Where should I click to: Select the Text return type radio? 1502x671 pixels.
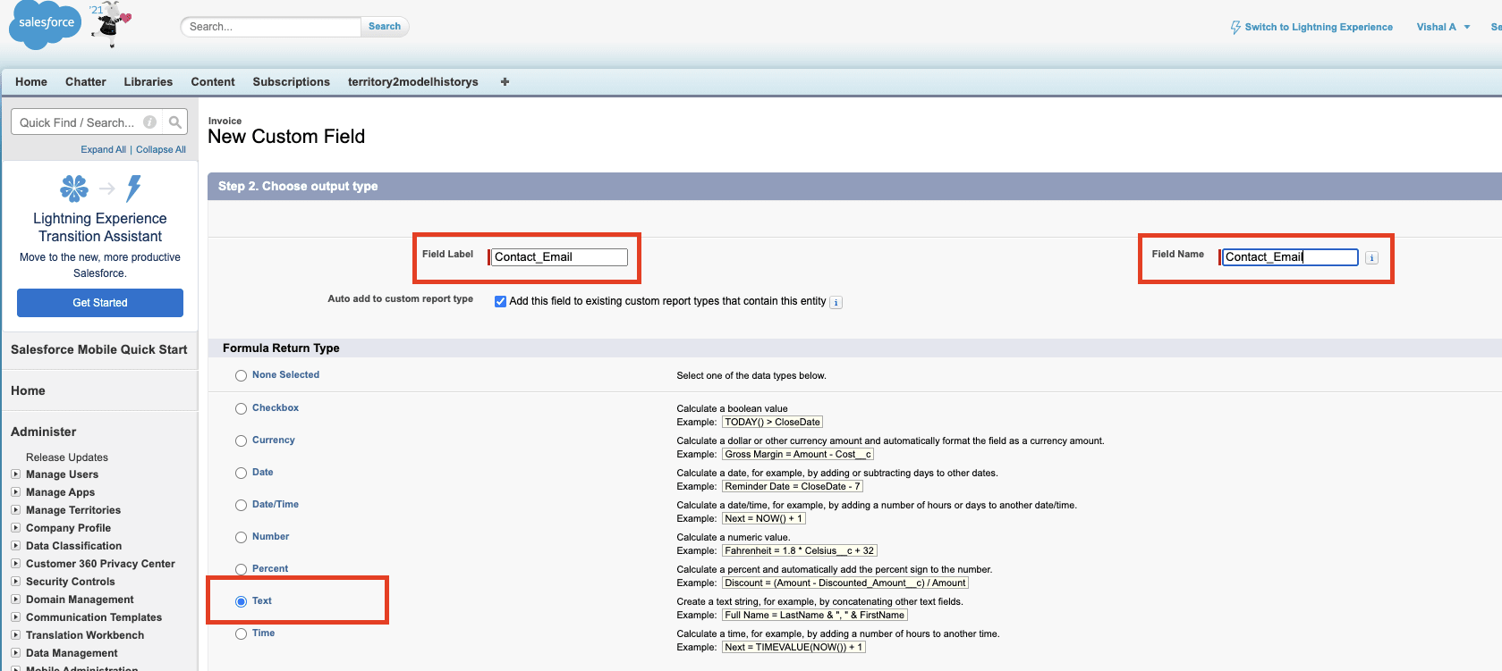tap(241, 601)
